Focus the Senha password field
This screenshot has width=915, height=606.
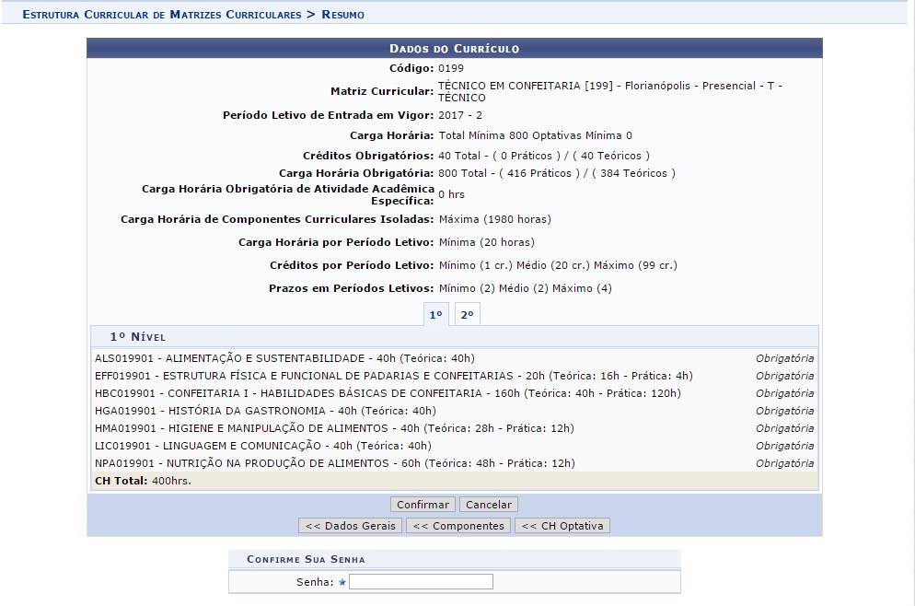pos(421,582)
